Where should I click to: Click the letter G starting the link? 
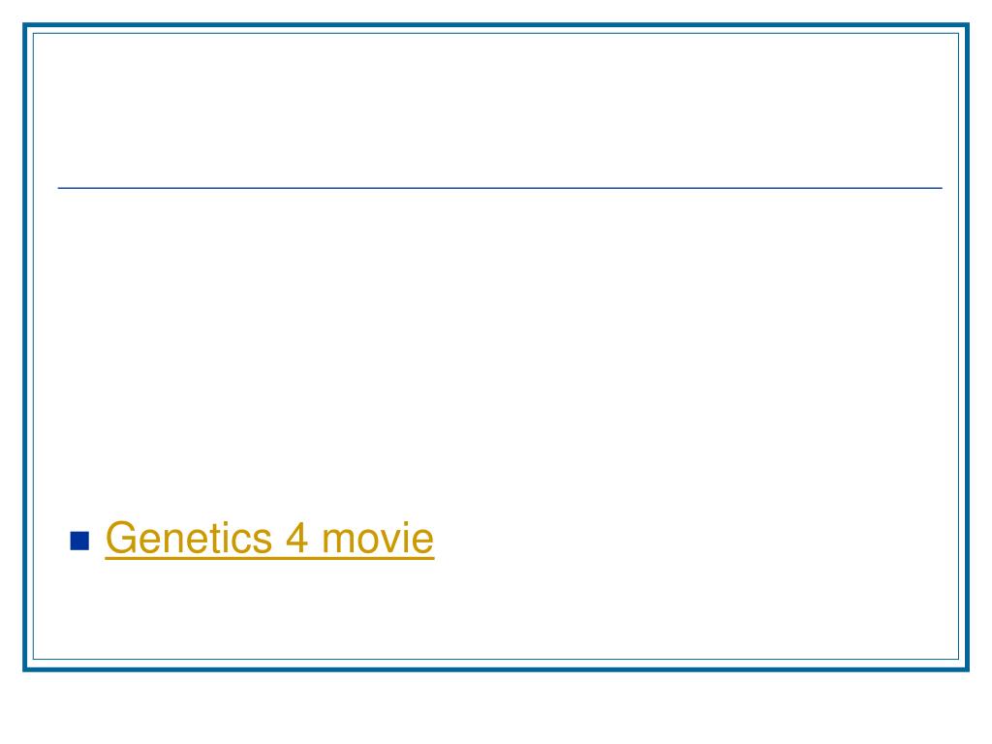tap(119, 539)
